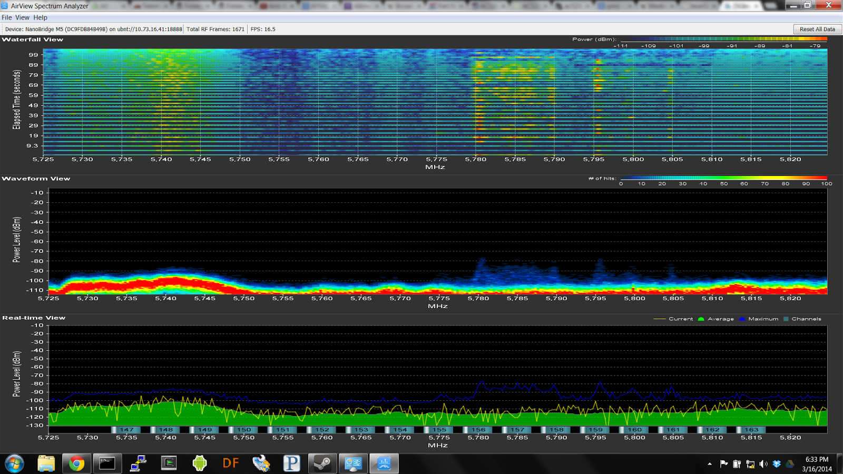Open the orange DF application on the taskbar
The image size is (843, 474).
[230, 463]
